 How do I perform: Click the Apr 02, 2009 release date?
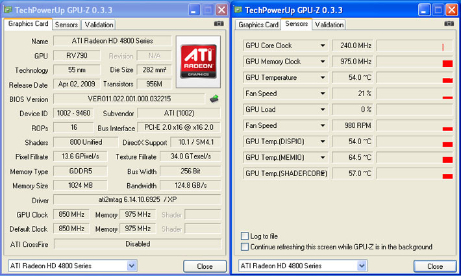pos(77,84)
